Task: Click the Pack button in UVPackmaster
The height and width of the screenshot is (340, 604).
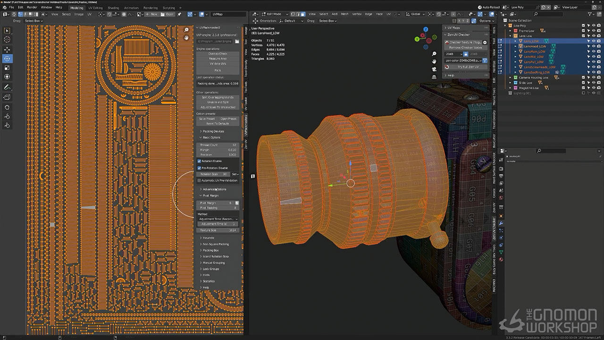Action: point(218,70)
